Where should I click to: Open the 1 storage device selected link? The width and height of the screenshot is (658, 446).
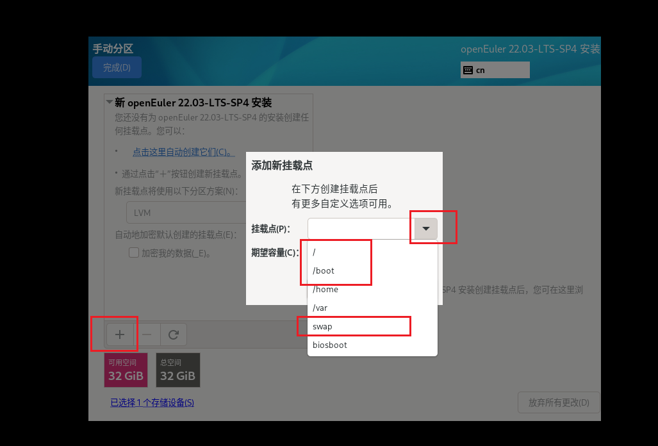(152, 402)
